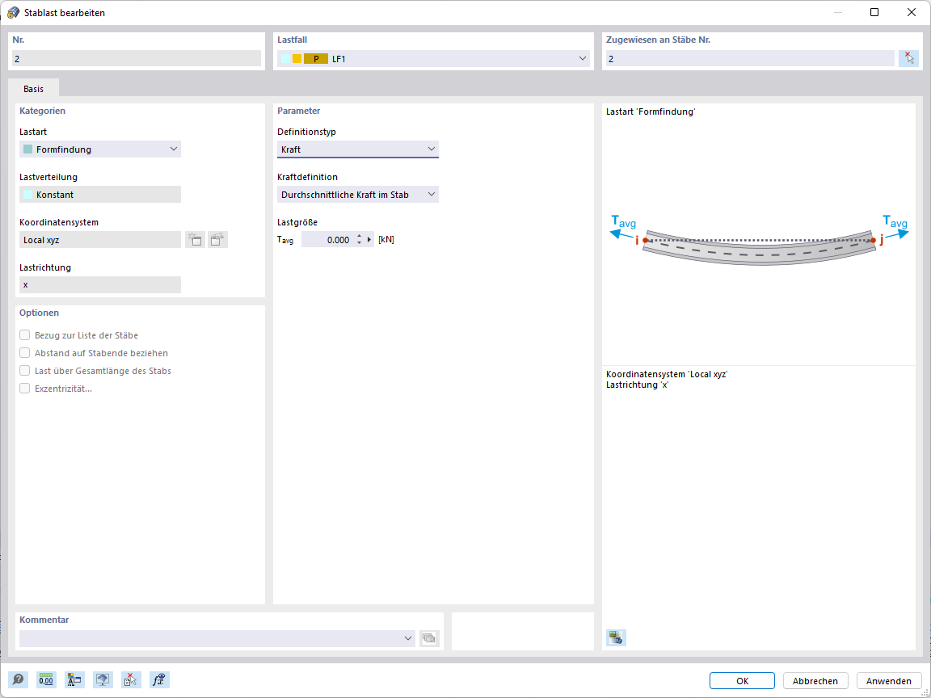Click the light blue Lastfall color swatch
Image resolution: width=931 pixels, height=698 pixels.
286,59
